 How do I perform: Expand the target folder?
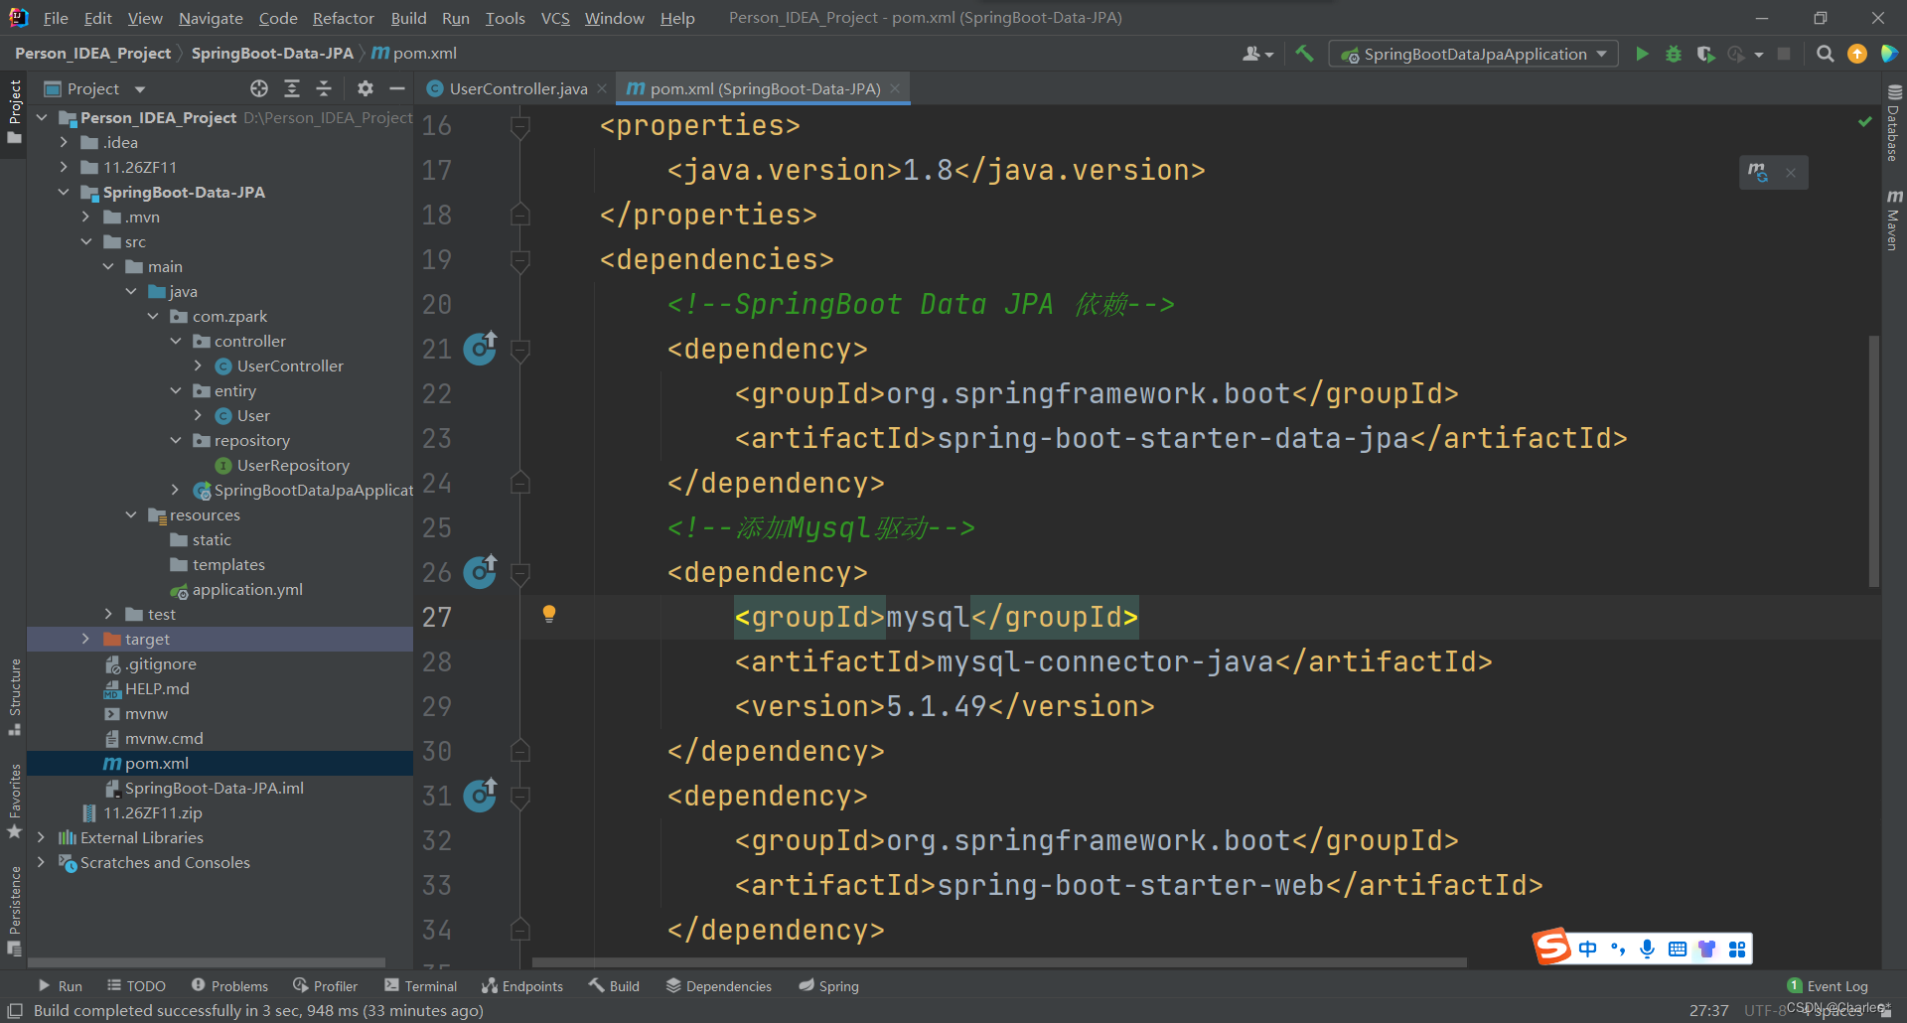pyautogui.click(x=85, y=639)
